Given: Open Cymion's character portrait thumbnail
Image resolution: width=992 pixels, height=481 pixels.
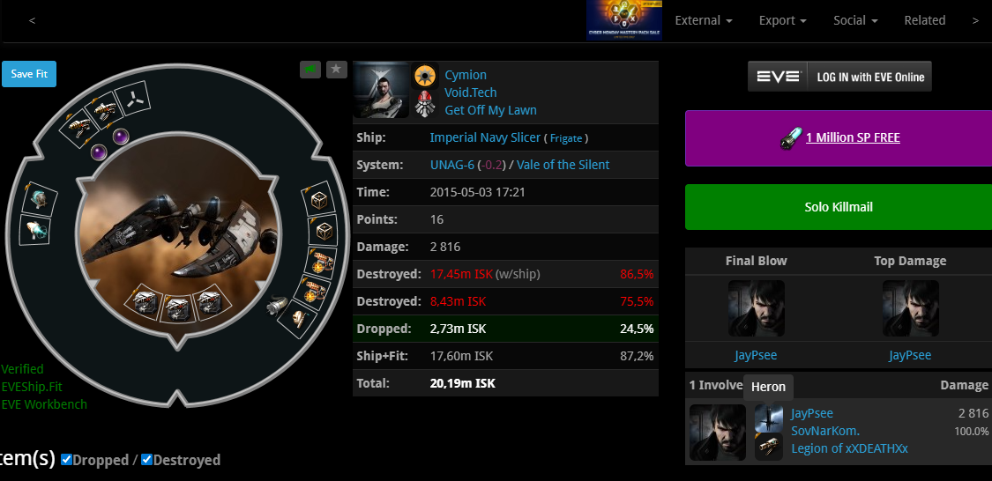Looking at the screenshot, I should pos(382,90).
